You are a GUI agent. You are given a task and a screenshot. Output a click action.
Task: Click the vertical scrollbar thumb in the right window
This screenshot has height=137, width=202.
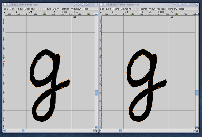coord(197,93)
